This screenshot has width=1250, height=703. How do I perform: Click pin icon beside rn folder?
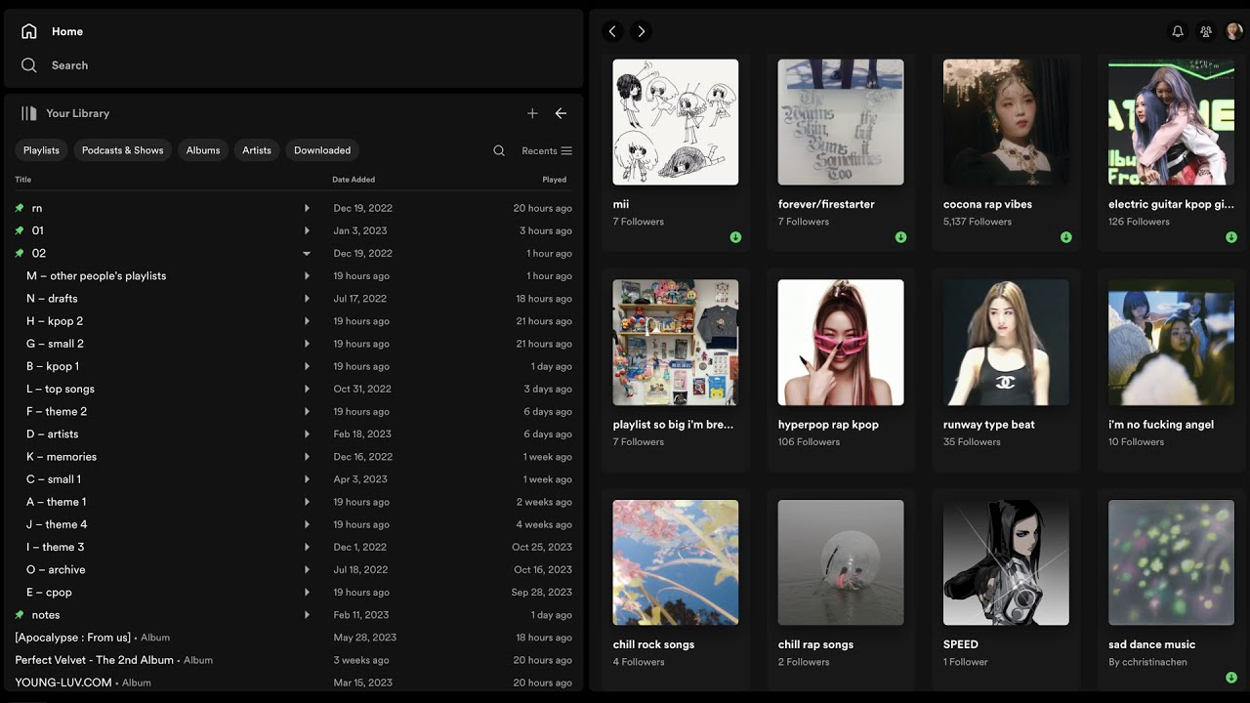20,208
